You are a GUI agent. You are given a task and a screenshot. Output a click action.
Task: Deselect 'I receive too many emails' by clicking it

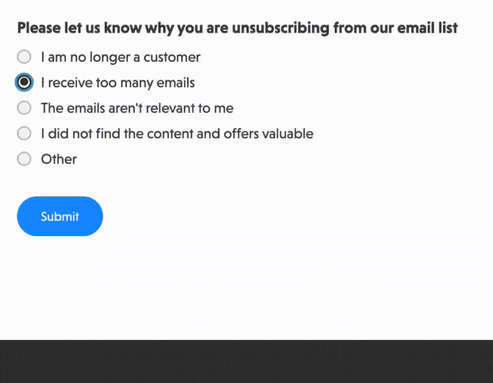[x=117, y=82]
